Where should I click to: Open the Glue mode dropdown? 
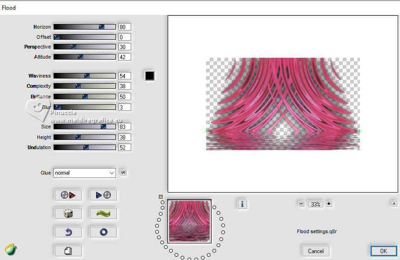point(85,173)
